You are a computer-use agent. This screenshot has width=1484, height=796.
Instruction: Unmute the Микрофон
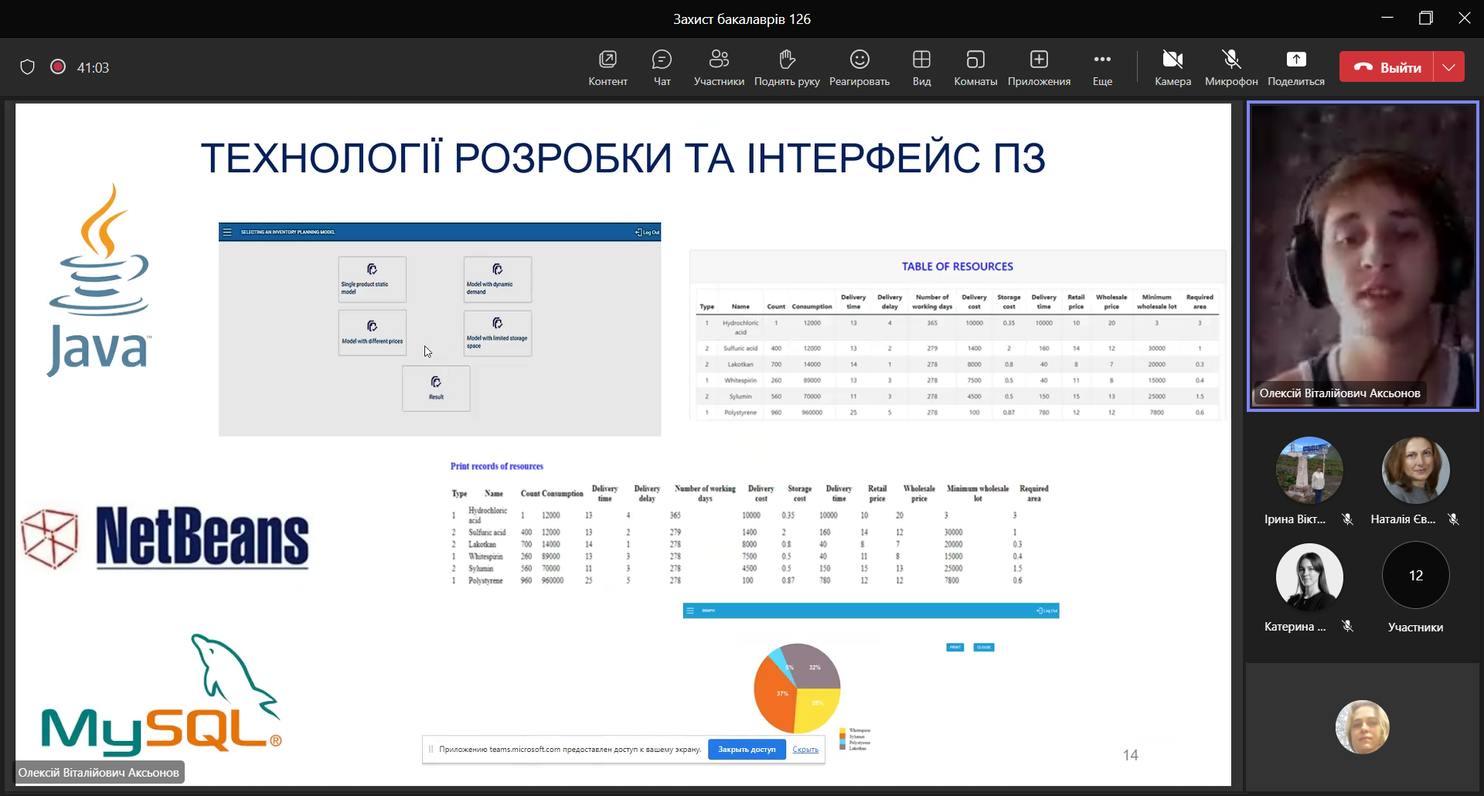pos(1231,67)
